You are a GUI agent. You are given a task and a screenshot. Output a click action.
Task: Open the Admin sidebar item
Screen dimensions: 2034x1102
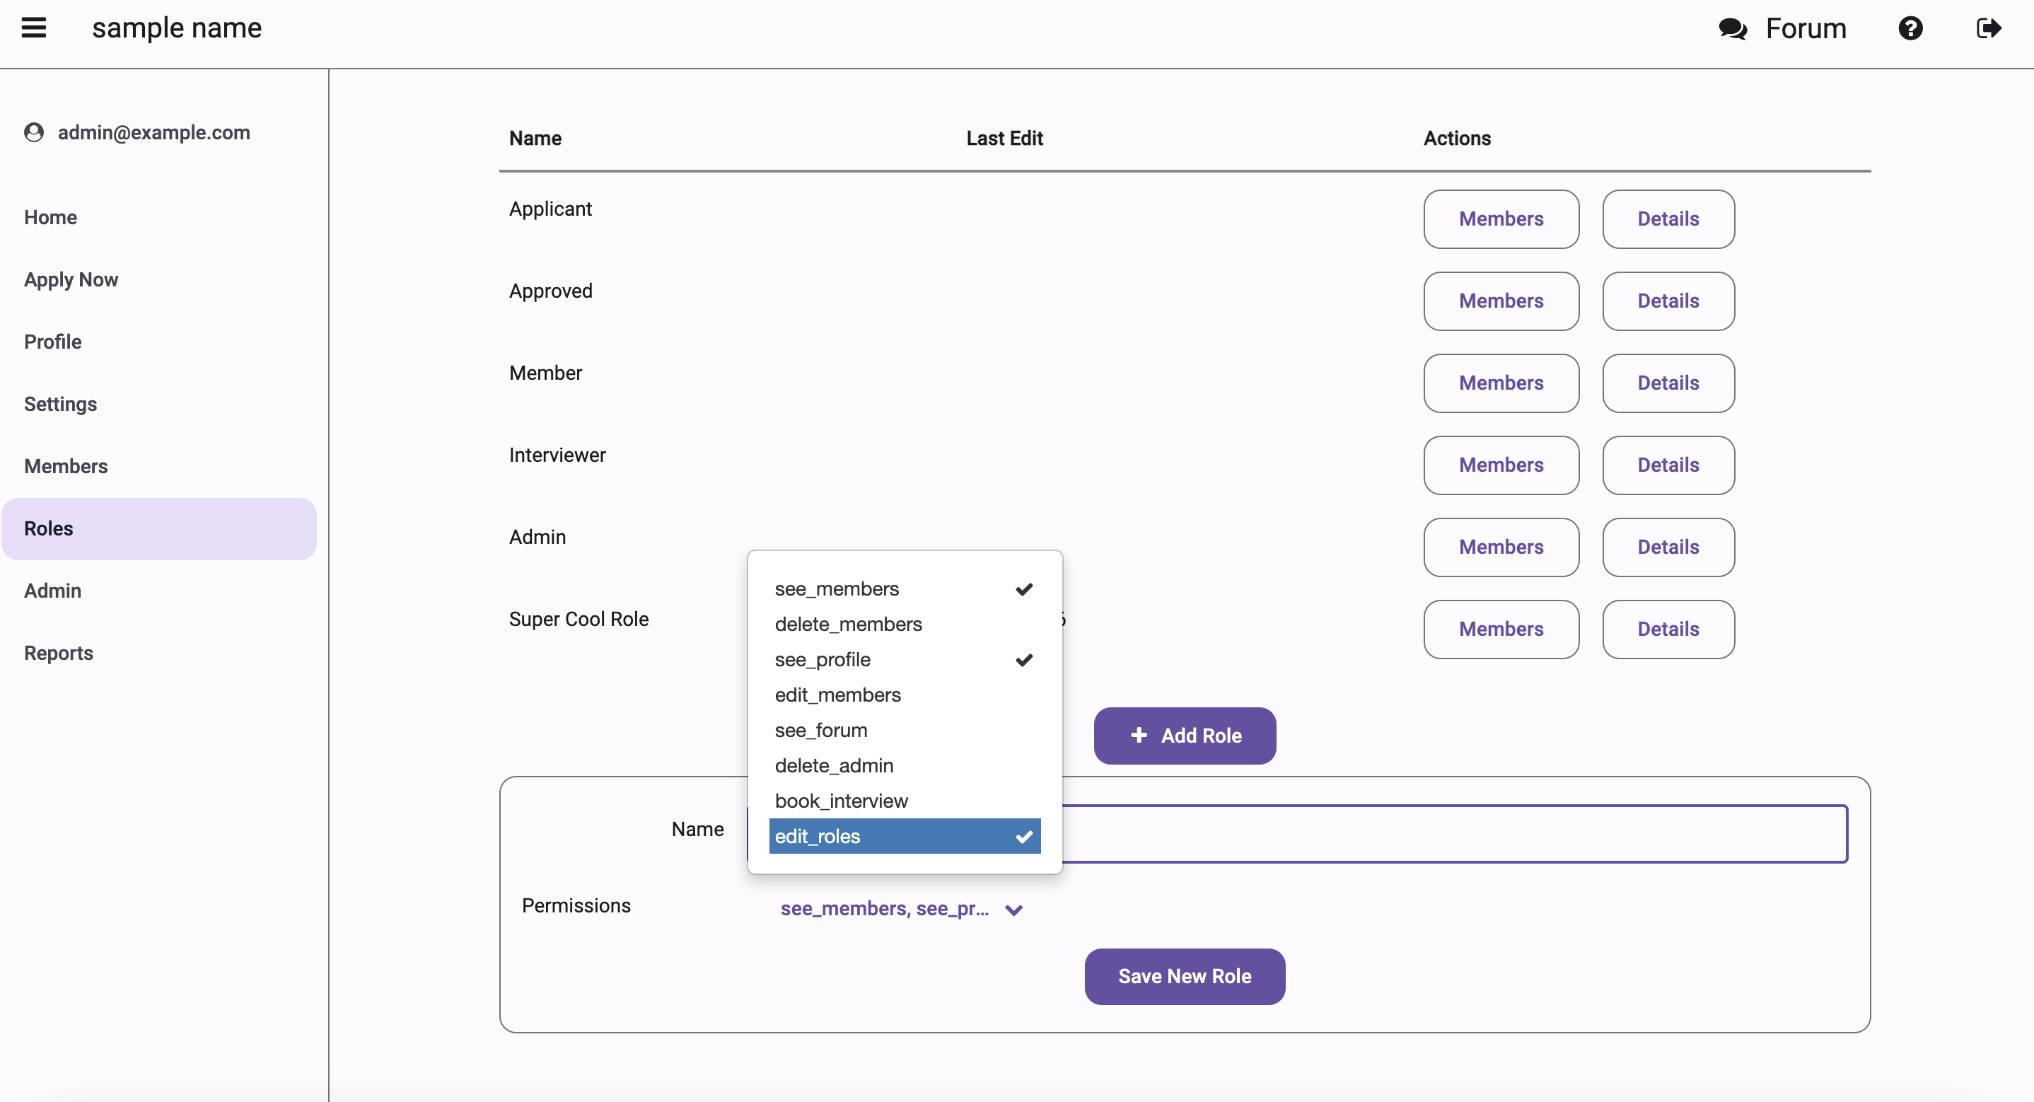click(158, 591)
